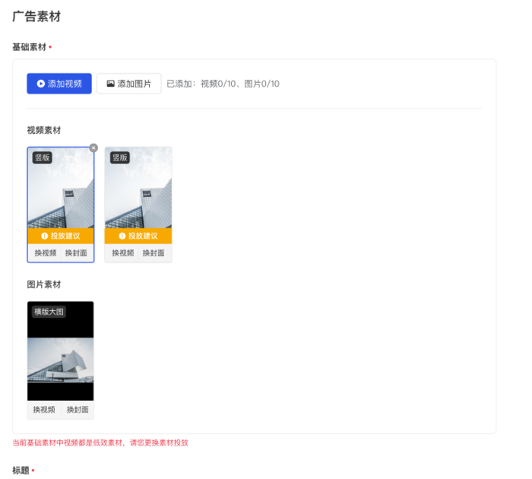Click the 竖版 tag on the first video
The width and height of the screenshot is (532, 479).
coord(42,157)
